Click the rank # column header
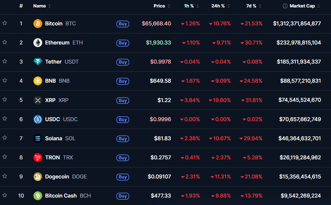The width and height of the screenshot is (331, 205). 21,6
